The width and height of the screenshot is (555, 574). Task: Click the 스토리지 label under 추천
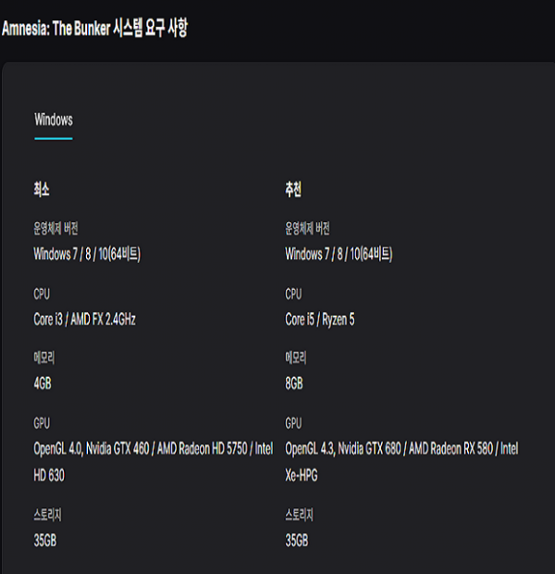pos(301,515)
